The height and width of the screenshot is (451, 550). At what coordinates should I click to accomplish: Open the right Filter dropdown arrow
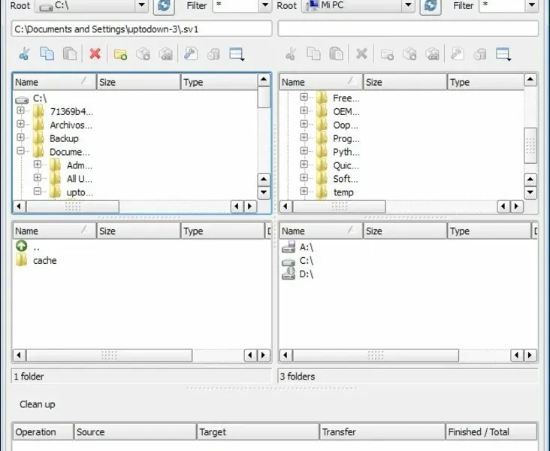[x=532, y=5]
